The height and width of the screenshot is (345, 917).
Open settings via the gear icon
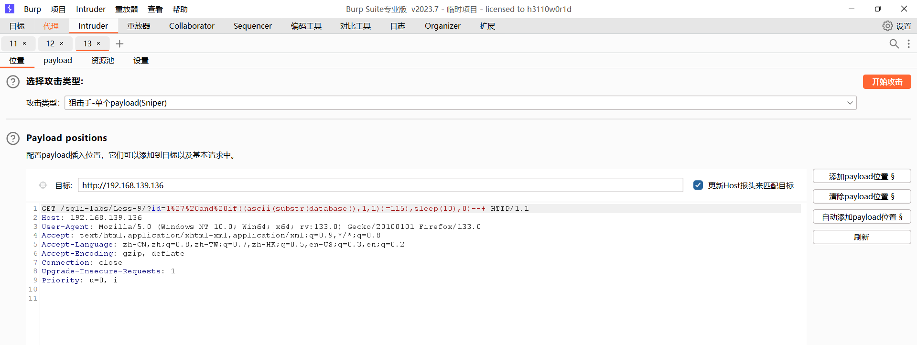tap(887, 26)
